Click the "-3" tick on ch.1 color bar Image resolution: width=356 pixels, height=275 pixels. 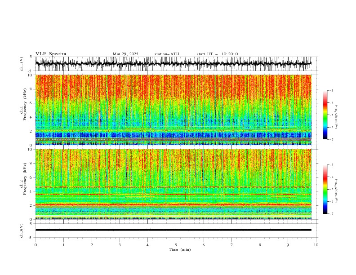331,90
